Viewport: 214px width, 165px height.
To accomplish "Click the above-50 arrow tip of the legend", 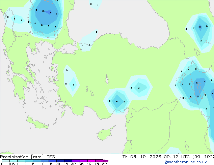I will click(x=107, y=161).
